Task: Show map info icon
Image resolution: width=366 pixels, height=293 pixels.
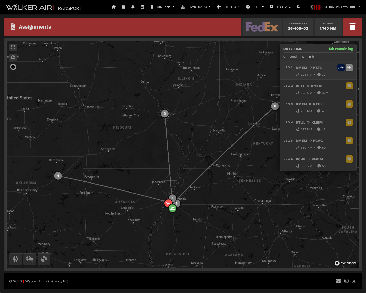Action: click(13, 67)
